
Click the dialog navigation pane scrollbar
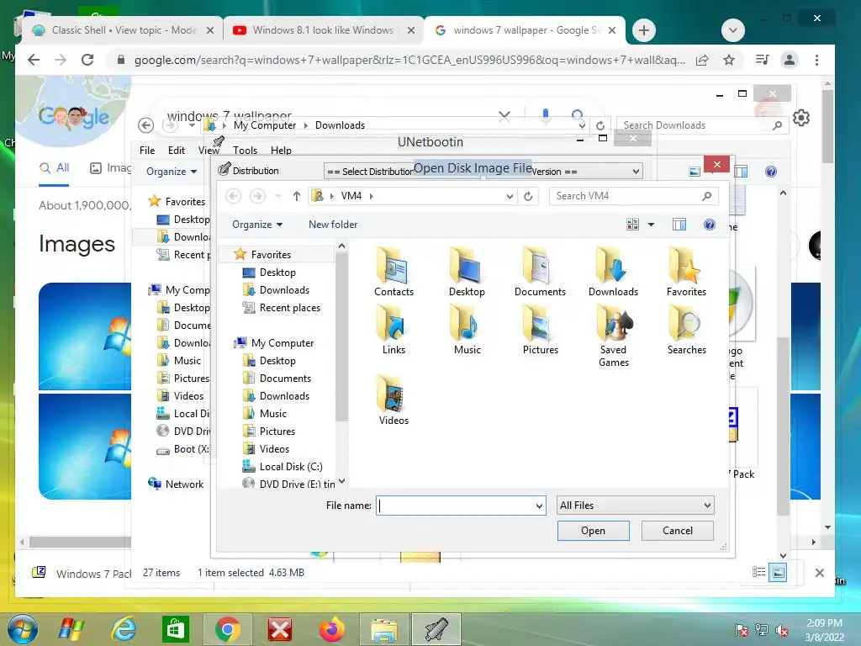[341, 336]
